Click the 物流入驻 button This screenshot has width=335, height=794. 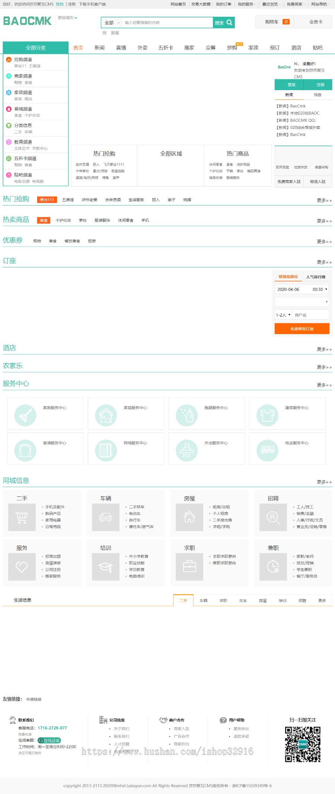point(318,181)
